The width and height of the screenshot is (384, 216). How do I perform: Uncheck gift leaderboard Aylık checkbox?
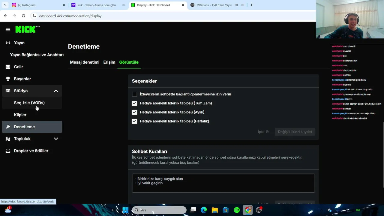(134, 112)
